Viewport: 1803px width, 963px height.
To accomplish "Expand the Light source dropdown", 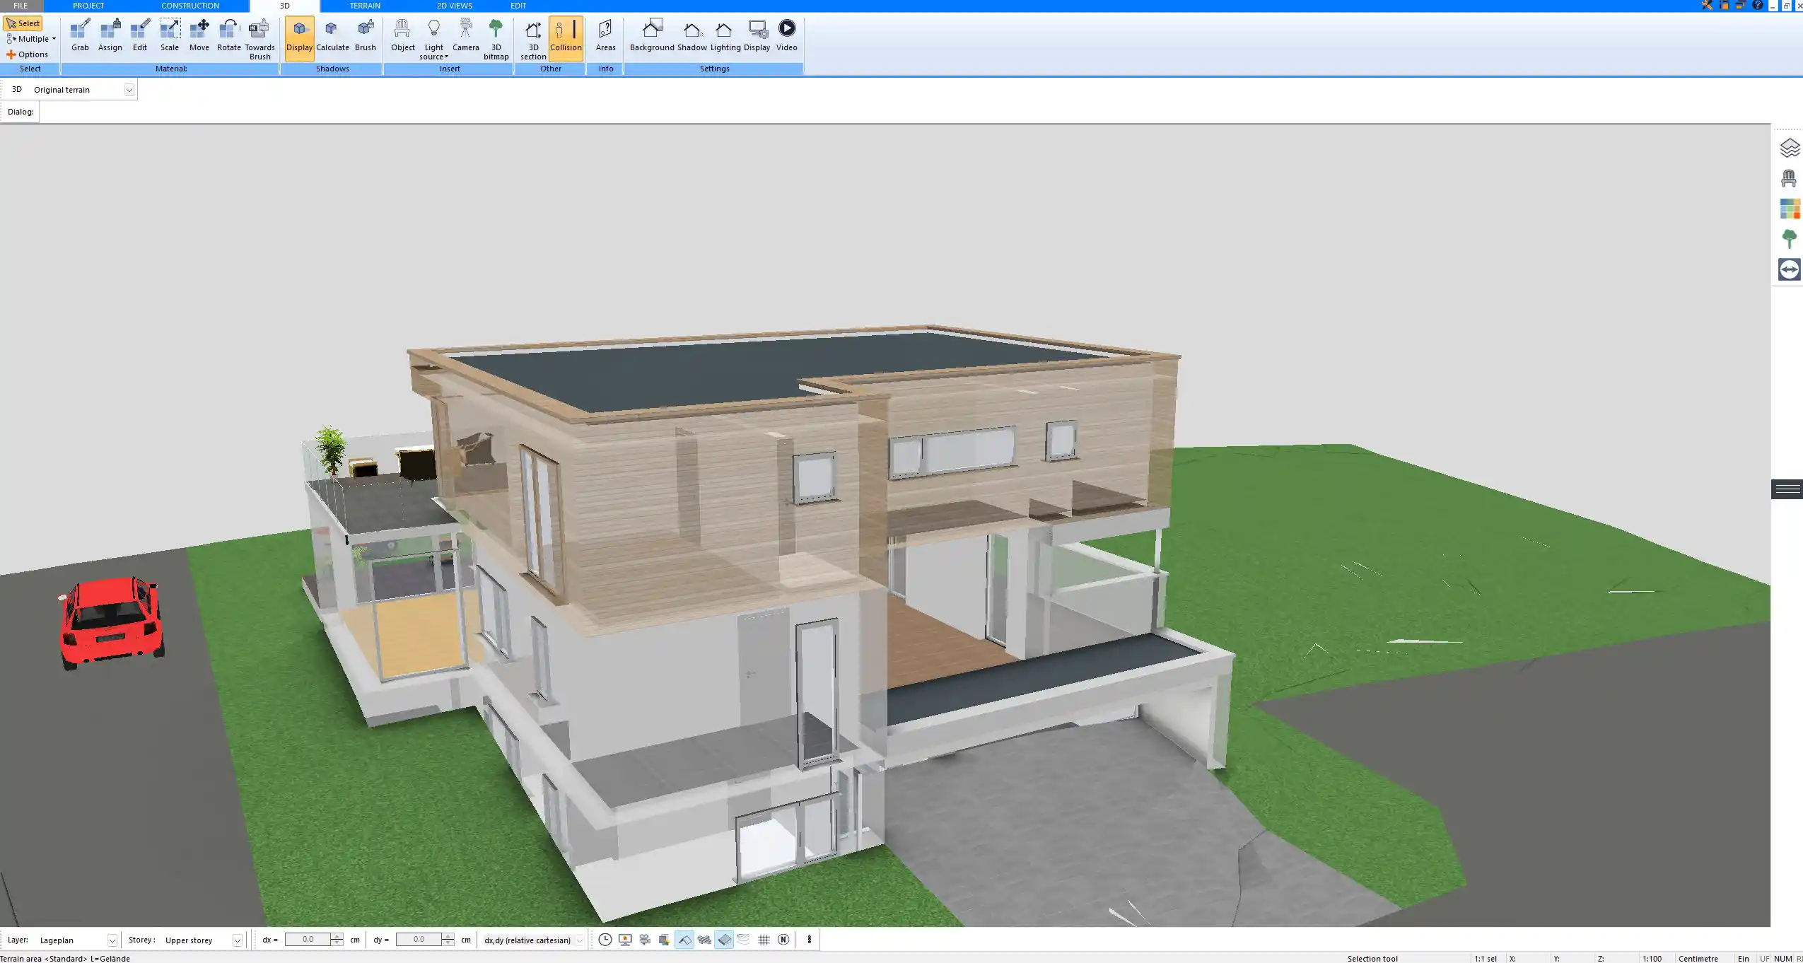I will coord(434,39).
